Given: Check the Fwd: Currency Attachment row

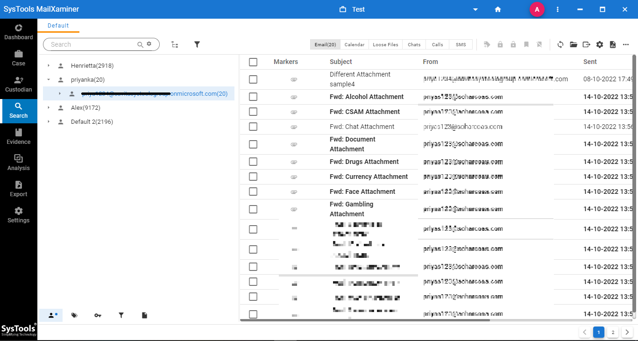Looking at the screenshot, I should (x=253, y=177).
